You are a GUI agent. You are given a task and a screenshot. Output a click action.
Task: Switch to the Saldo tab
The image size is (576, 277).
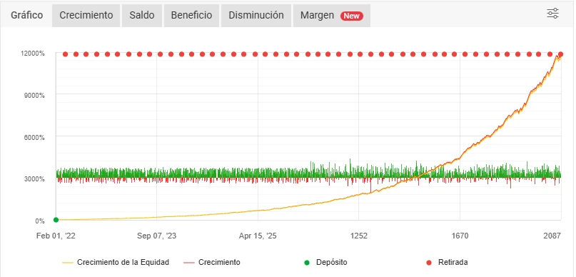point(142,16)
